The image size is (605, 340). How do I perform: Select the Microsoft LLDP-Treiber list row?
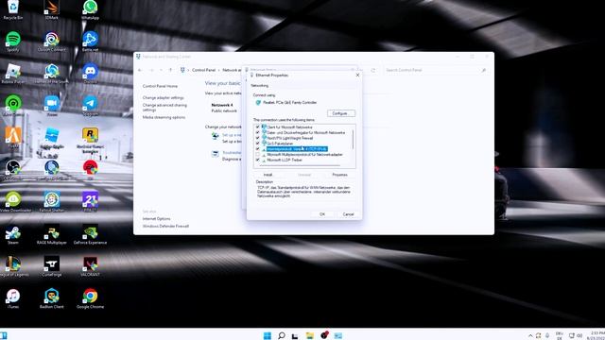coord(285,160)
